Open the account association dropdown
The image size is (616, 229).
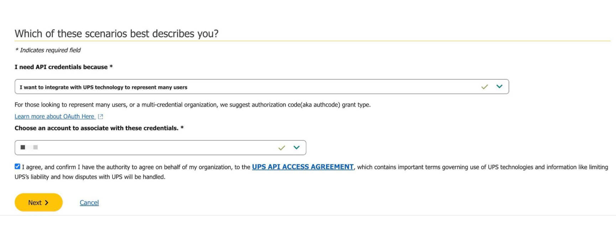160,147
